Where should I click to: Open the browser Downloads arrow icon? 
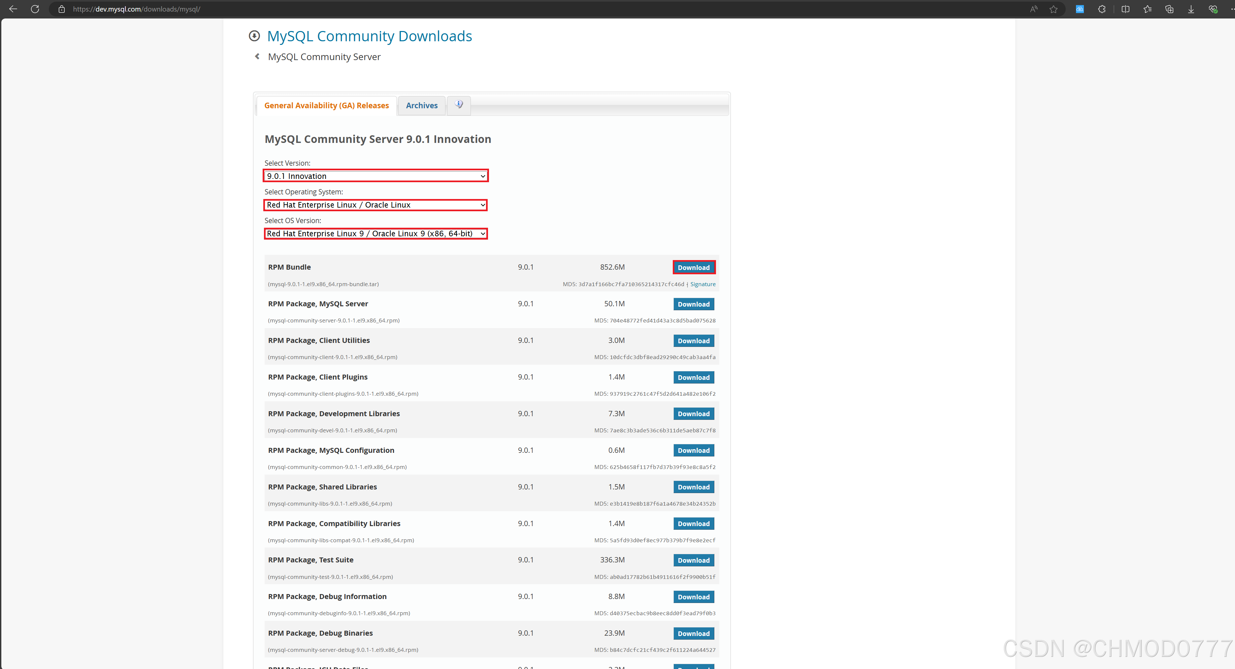coord(1191,9)
